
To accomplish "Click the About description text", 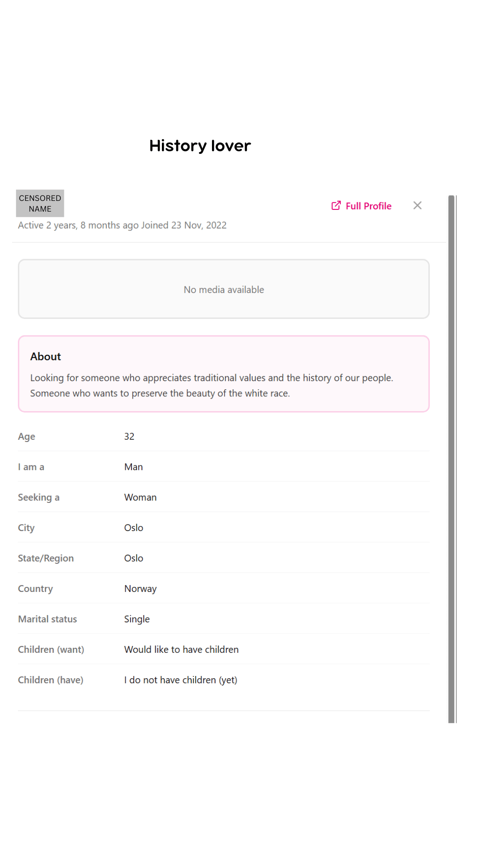I will point(211,385).
